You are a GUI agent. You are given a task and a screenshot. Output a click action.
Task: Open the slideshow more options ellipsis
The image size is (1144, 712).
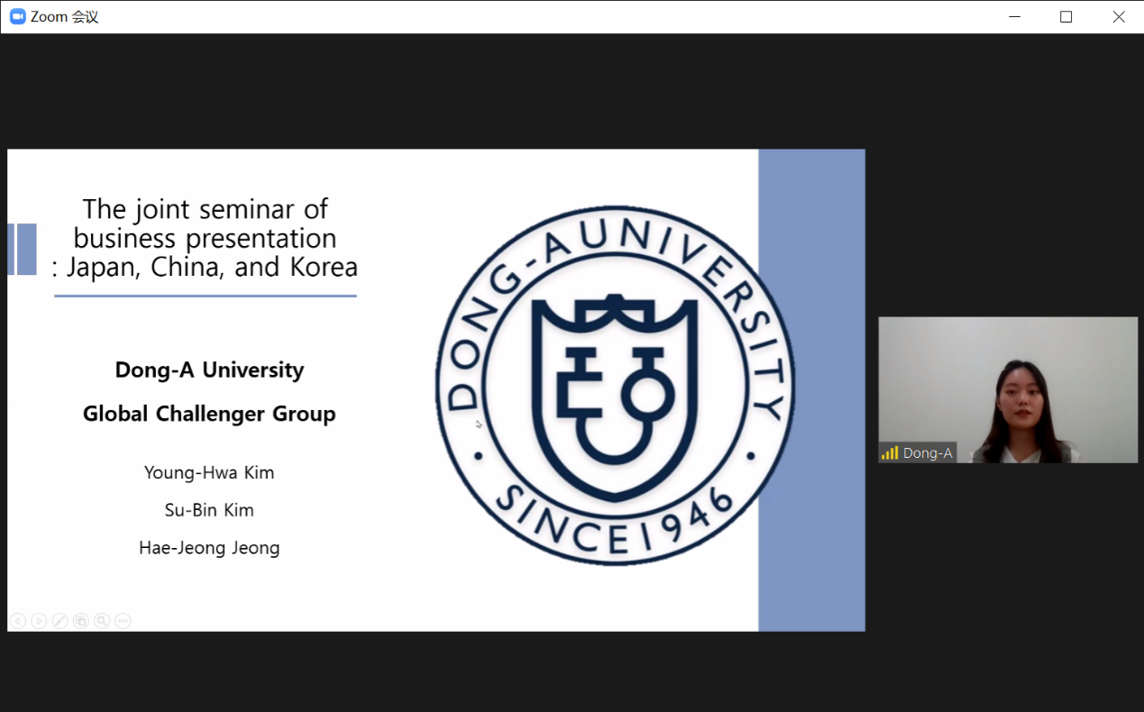click(124, 621)
